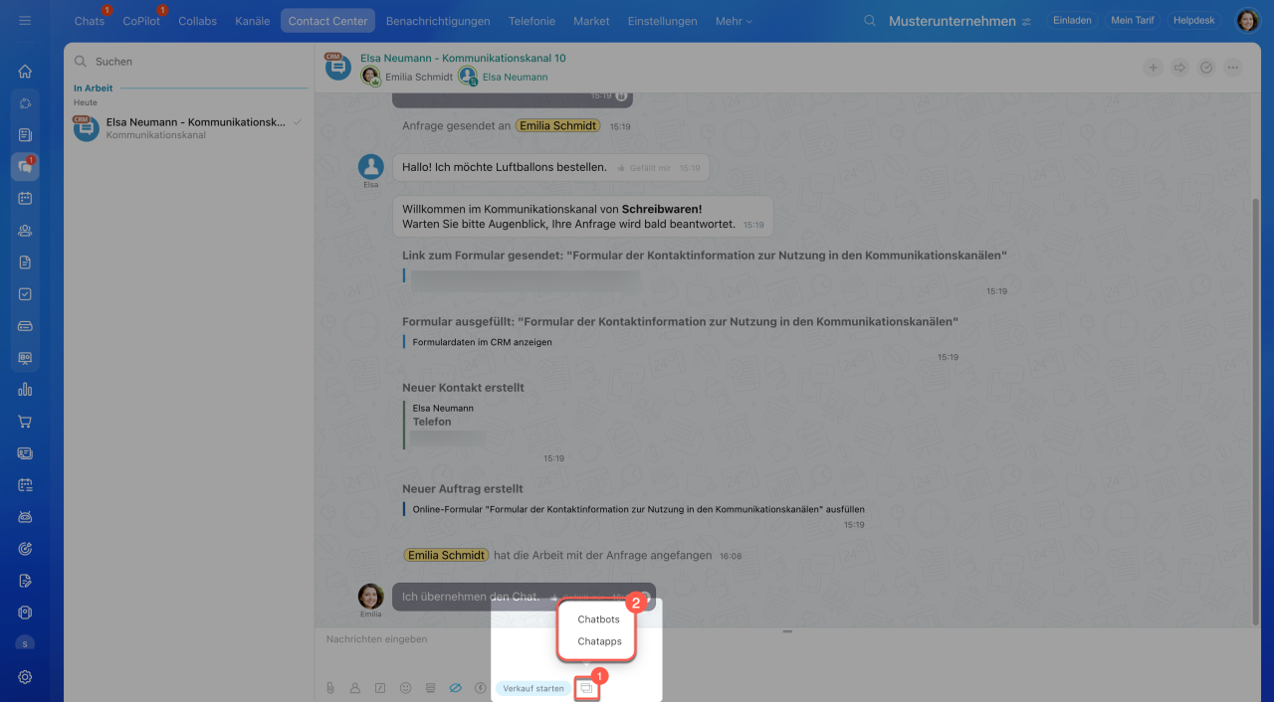Click the Mein Tarif button
Image resolution: width=1274 pixels, height=702 pixels.
[1135, 21]
